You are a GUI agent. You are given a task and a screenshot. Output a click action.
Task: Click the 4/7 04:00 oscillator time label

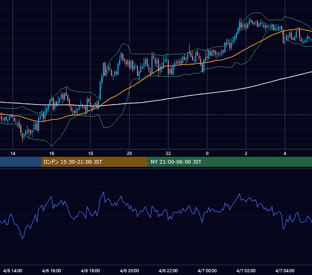click(285, 270)
